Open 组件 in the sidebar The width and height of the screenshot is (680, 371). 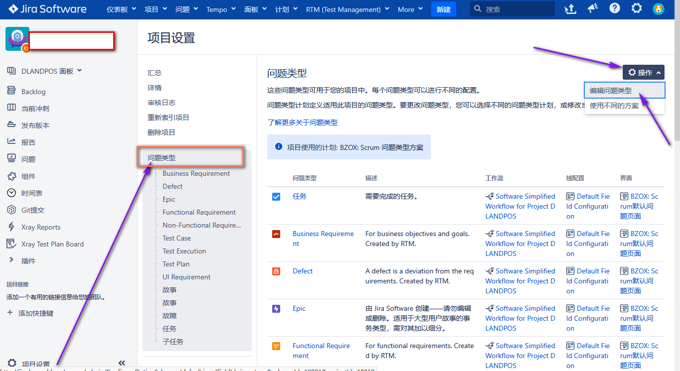tap(28, 176)
